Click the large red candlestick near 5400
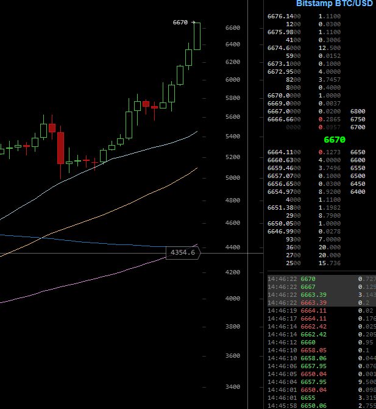This screenshot has height=409, width=376. click(x=60, y=148)
